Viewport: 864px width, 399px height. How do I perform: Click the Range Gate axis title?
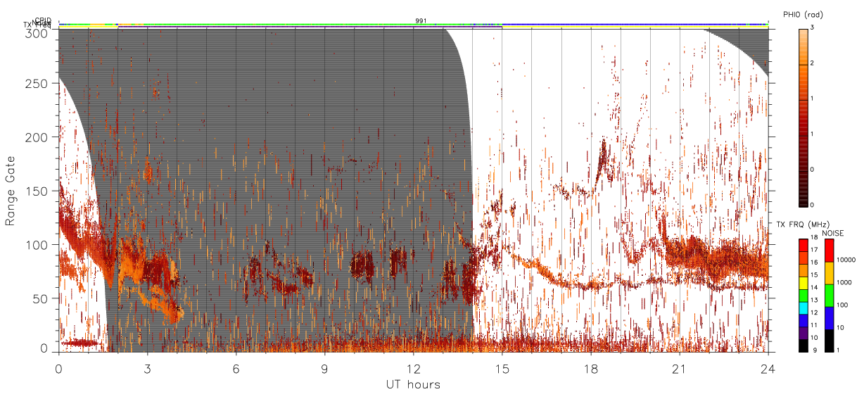coord(11,191)
